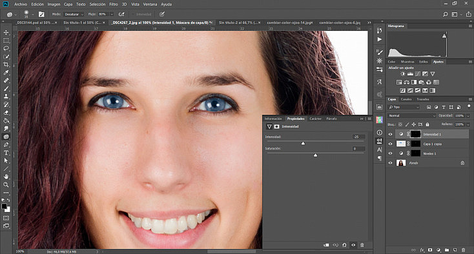Screen dimensions: 474x254
Task: Click the Fondo layer thumbnail
Action: pyautogui.click(x=401, y=163)
